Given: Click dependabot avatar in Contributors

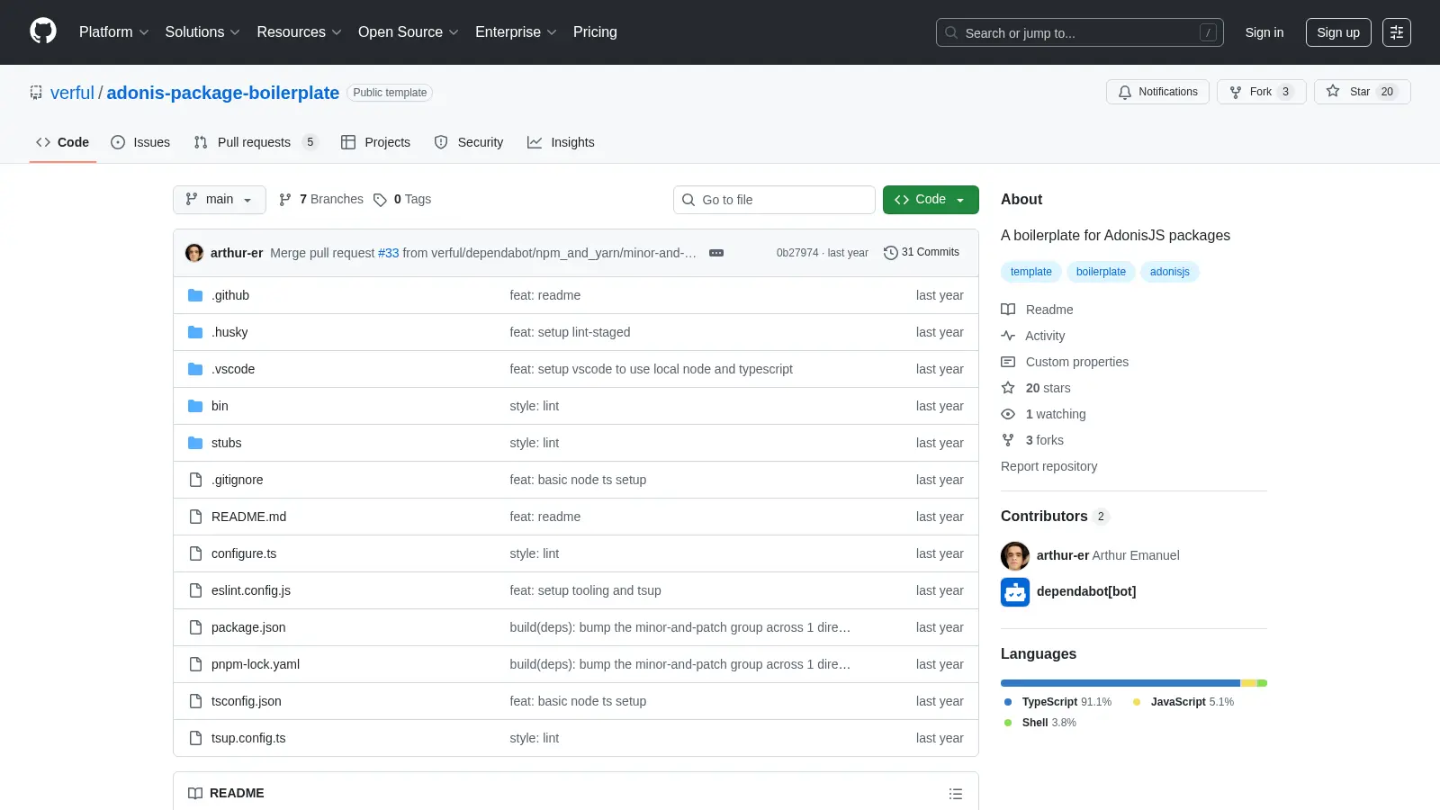Looking at the screenshot, I should tap(1015, 592).
